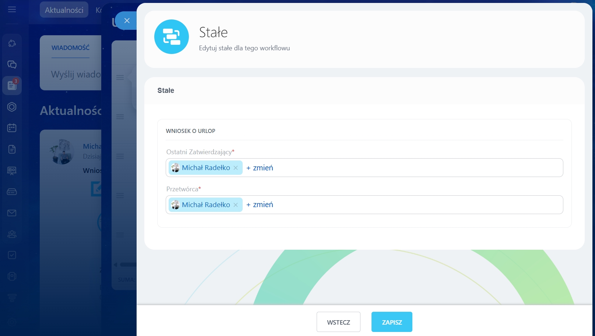Open the tasks checkmark sidebar icon

tap(12, 255)
